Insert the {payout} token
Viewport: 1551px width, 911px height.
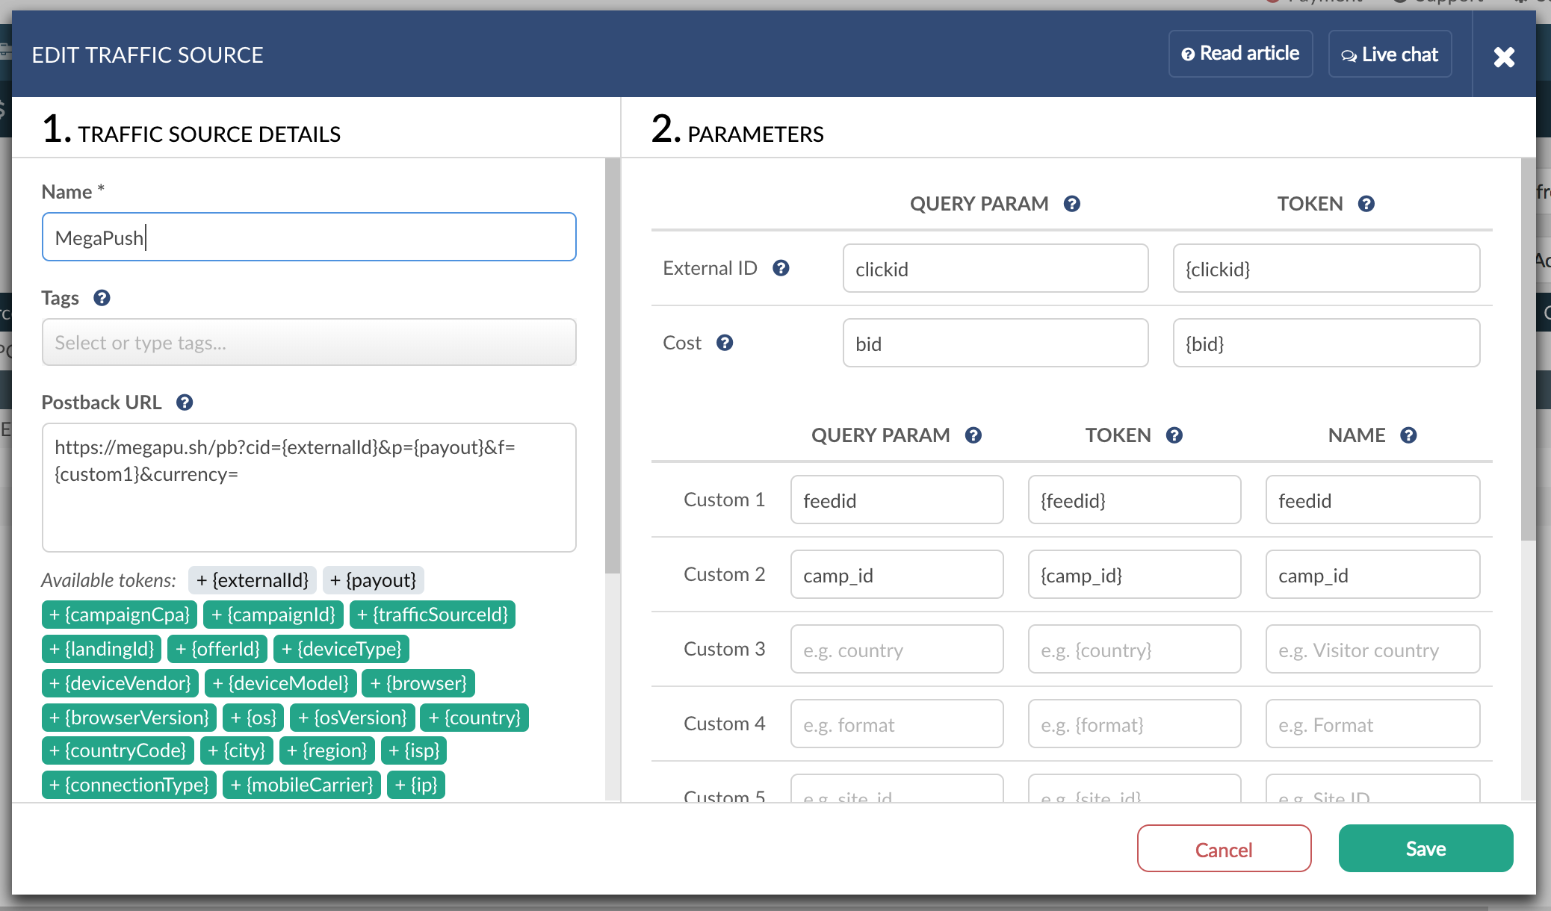tap(373, 580)
